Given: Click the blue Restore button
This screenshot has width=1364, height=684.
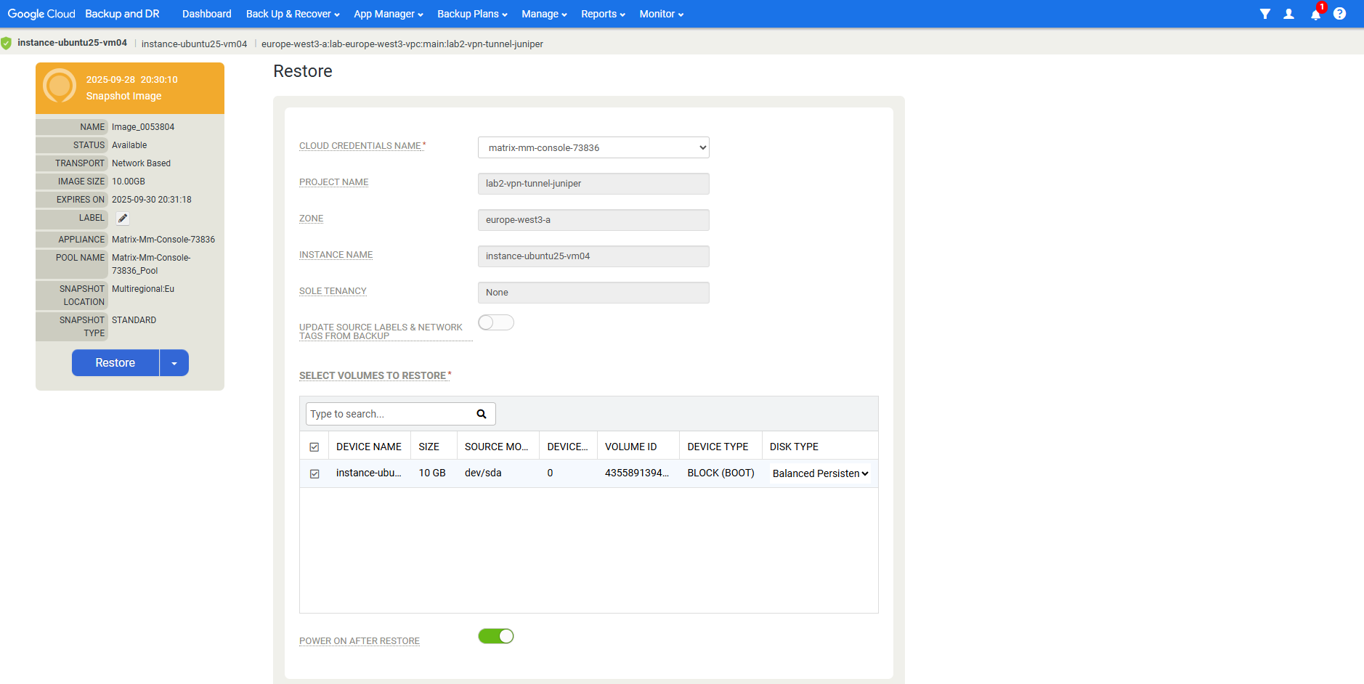Looking at the screenshot, I should point(115,363).
